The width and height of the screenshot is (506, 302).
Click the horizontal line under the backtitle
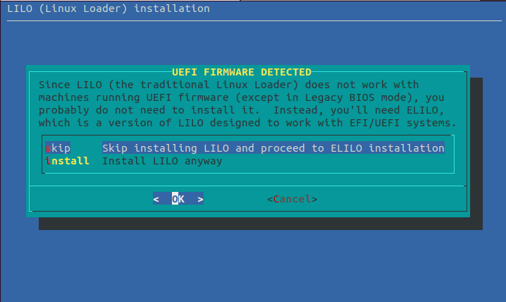(x=252, y=21)
